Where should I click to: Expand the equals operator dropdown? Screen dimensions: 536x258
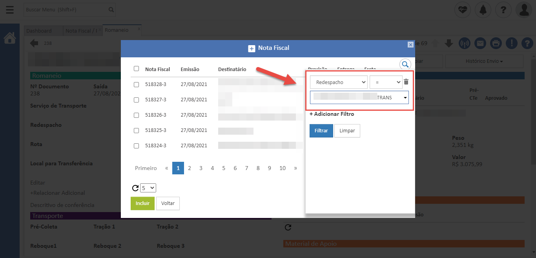coord(386,82)
